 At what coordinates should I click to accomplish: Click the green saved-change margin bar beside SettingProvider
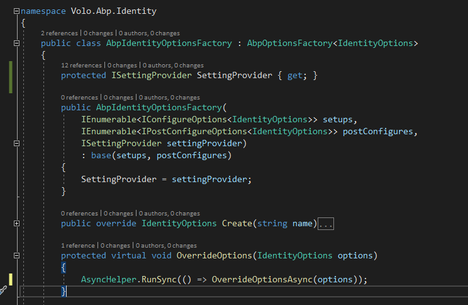click(11, 77)
